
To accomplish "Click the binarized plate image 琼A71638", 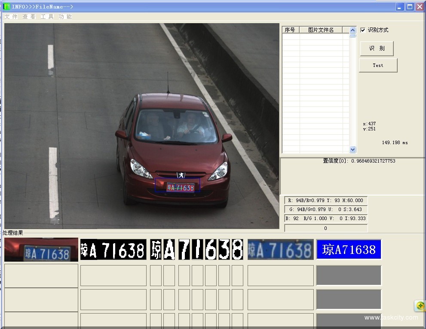I will point(113,250).
